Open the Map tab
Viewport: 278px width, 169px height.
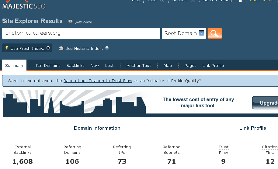click(168, 66)
